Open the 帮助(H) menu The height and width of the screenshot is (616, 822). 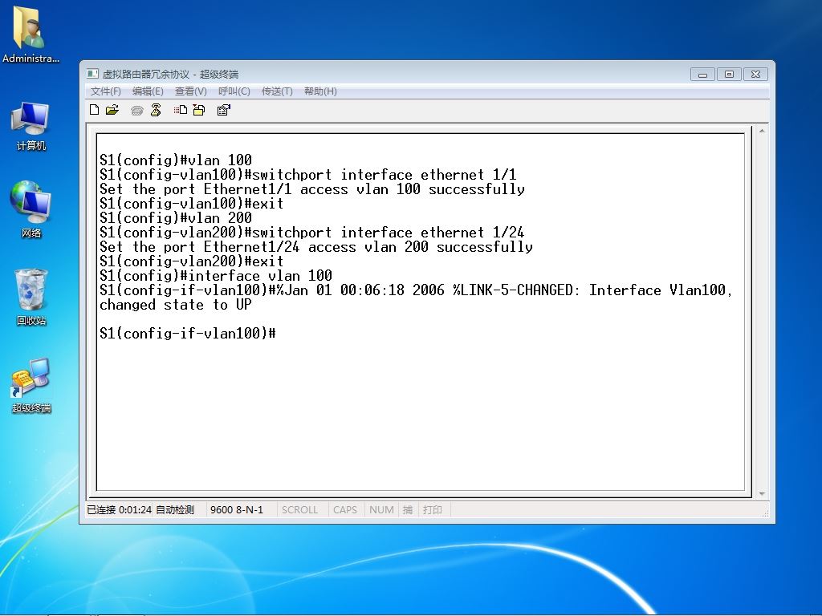coord(320,91)
